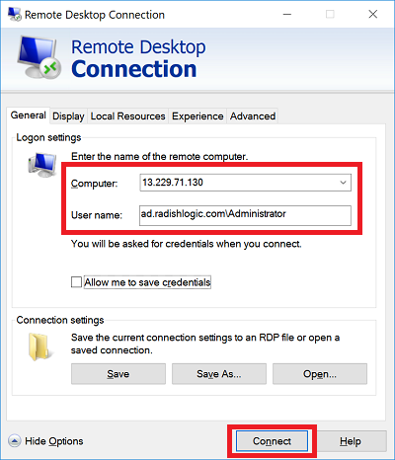This screenshot has width=395, height=460.
Task: Click the Help button
Action: tap(351, 441)
